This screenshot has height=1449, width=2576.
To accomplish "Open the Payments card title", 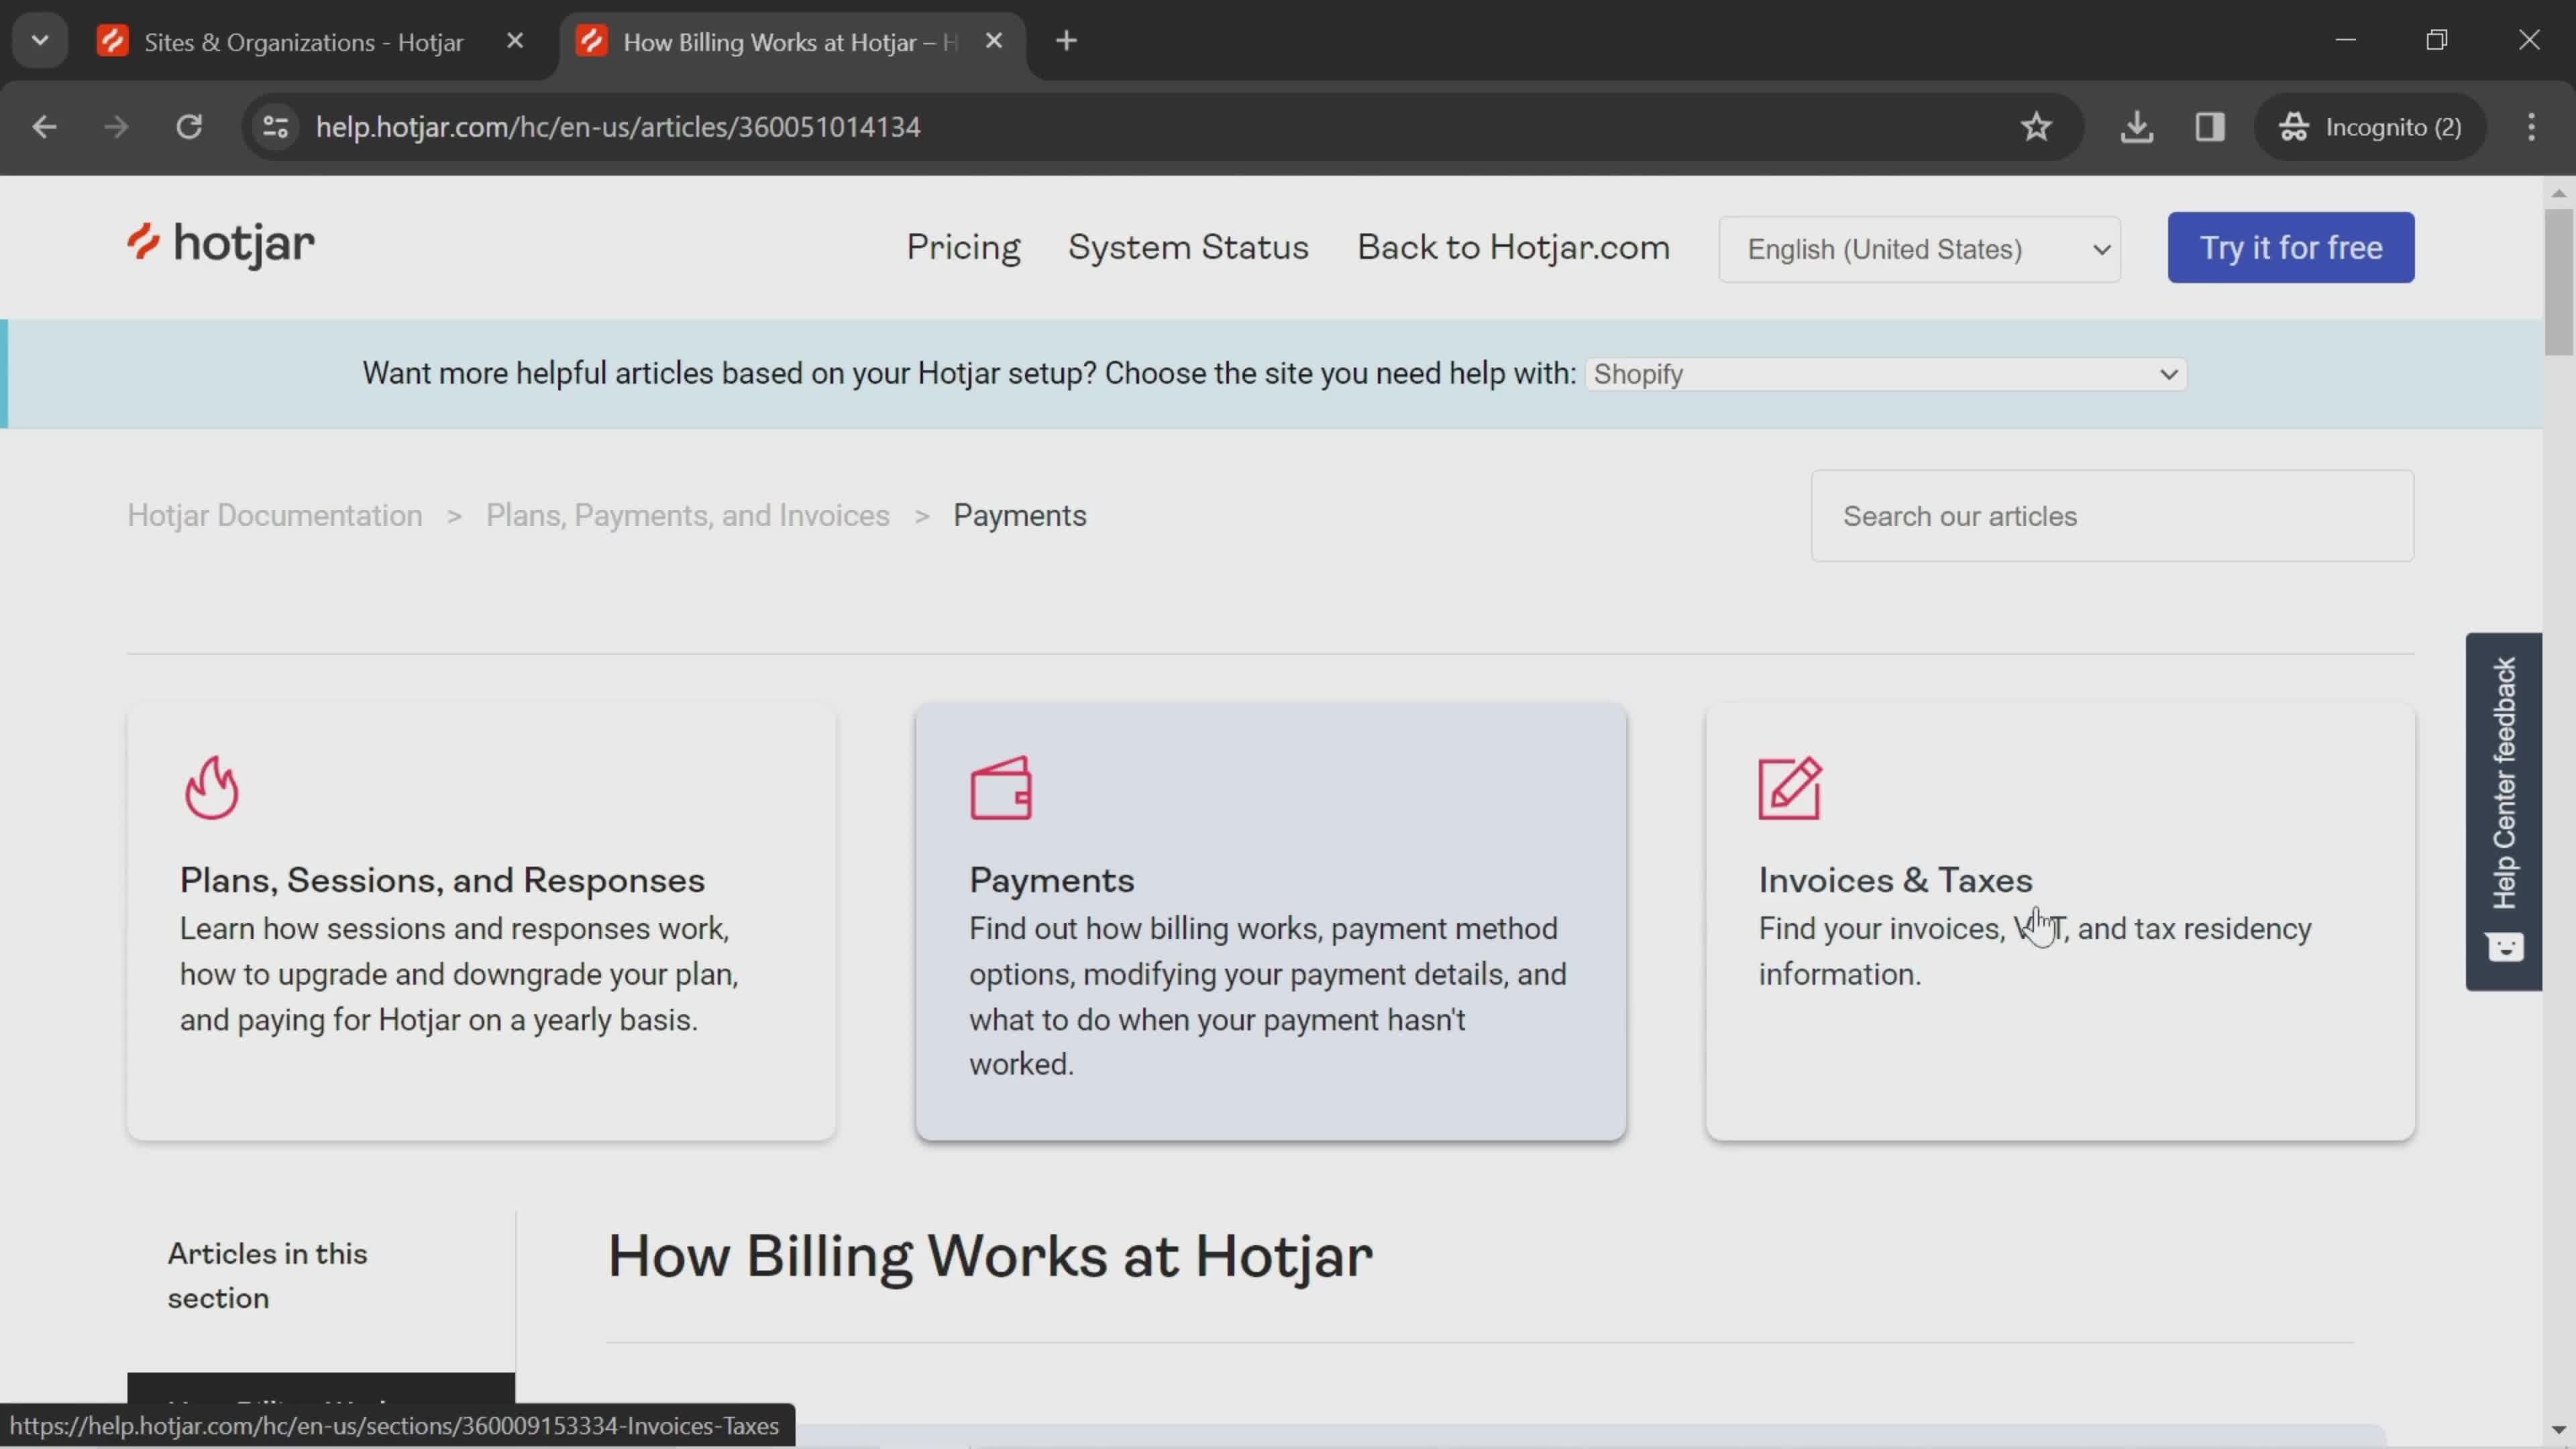I will [1051, 880].
